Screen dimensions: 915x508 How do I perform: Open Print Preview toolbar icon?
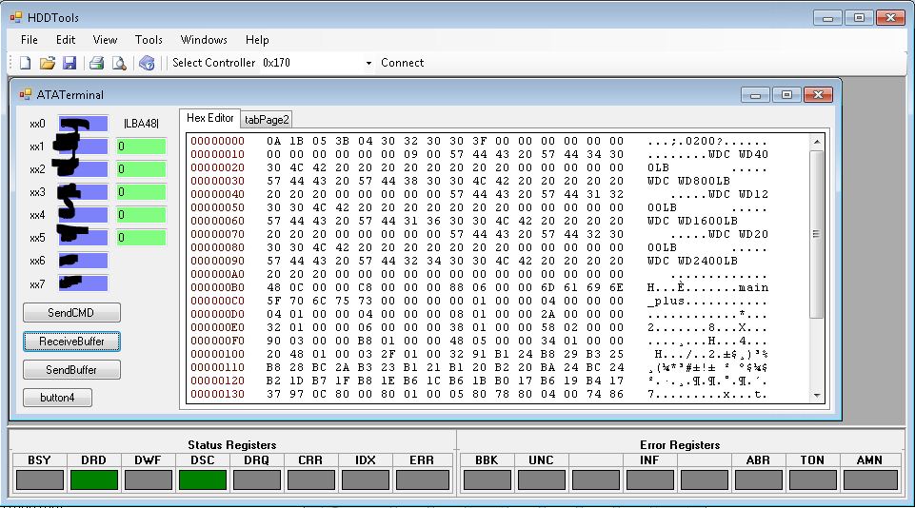(x=119, y=63)
